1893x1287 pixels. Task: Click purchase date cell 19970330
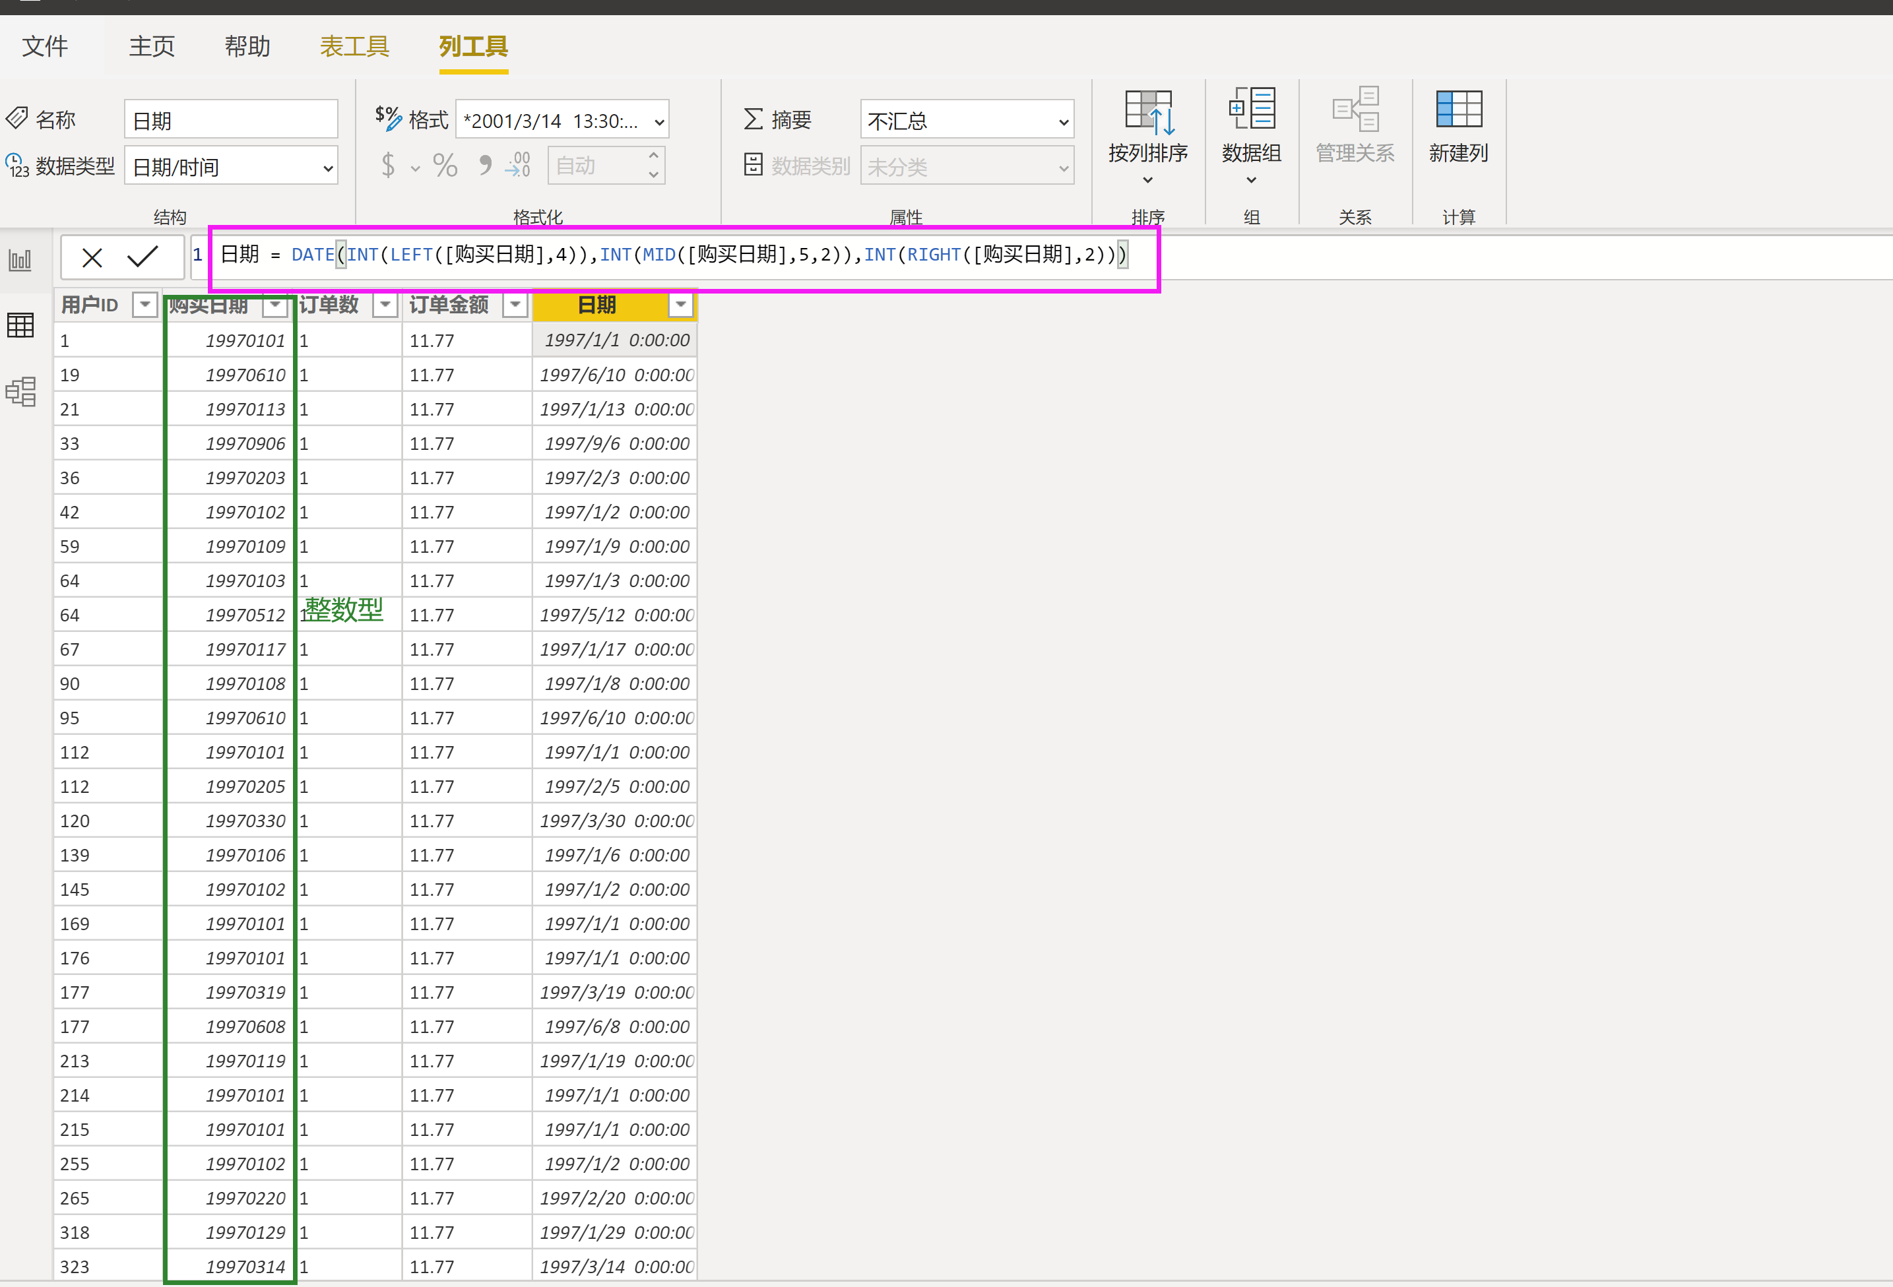coord(230,821)
